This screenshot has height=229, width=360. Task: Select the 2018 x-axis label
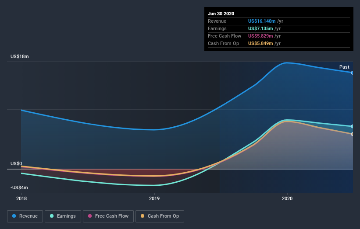[x=21, y=198]
